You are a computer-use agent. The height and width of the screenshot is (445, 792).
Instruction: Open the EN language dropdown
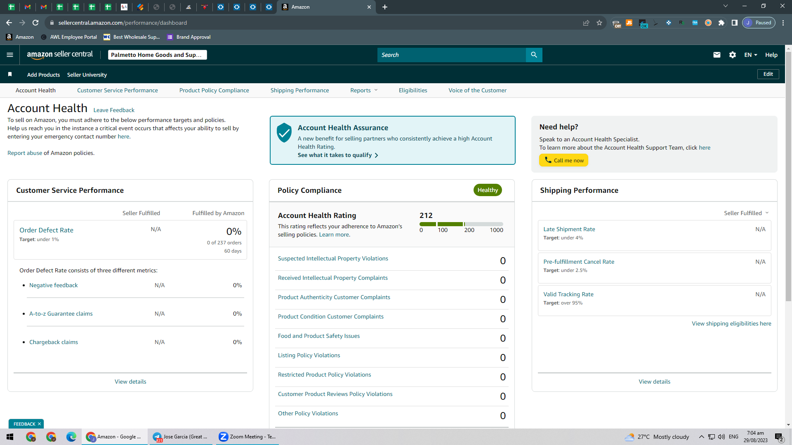click(751, 55)
